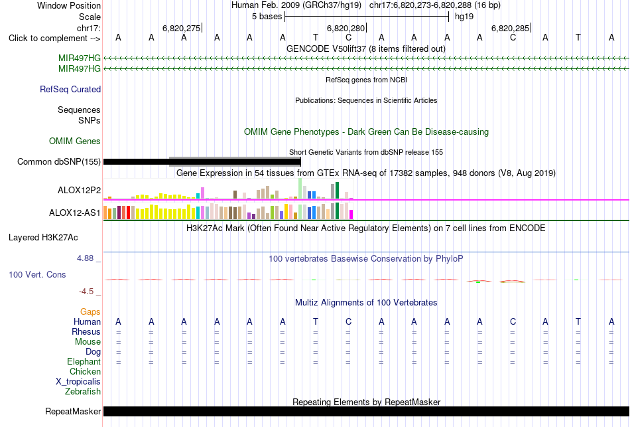Click the dark green ALOX12P2 expression bar
This screenshot has height=427, width=630.
[x=338, y=191]
